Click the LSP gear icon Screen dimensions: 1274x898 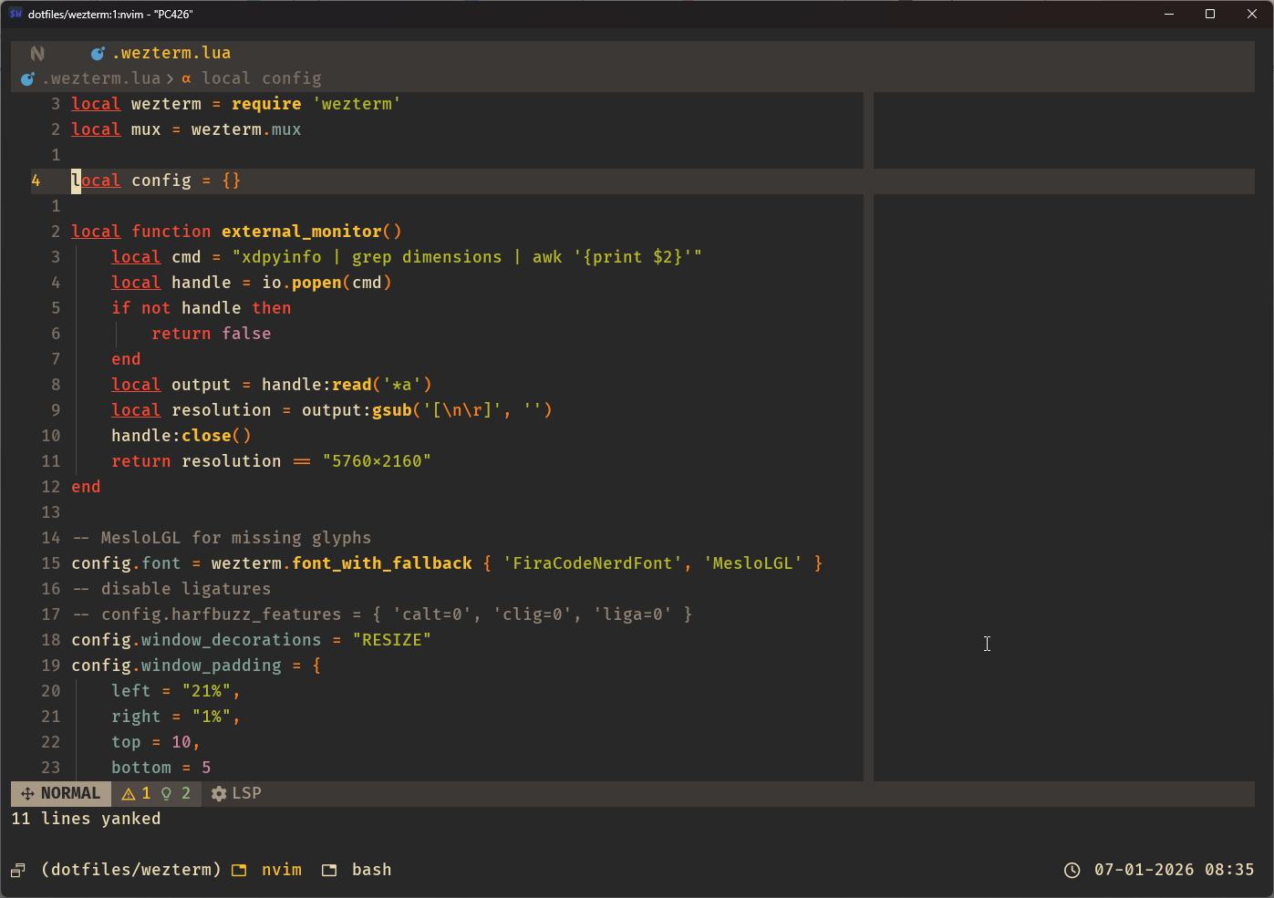[219, 793]
